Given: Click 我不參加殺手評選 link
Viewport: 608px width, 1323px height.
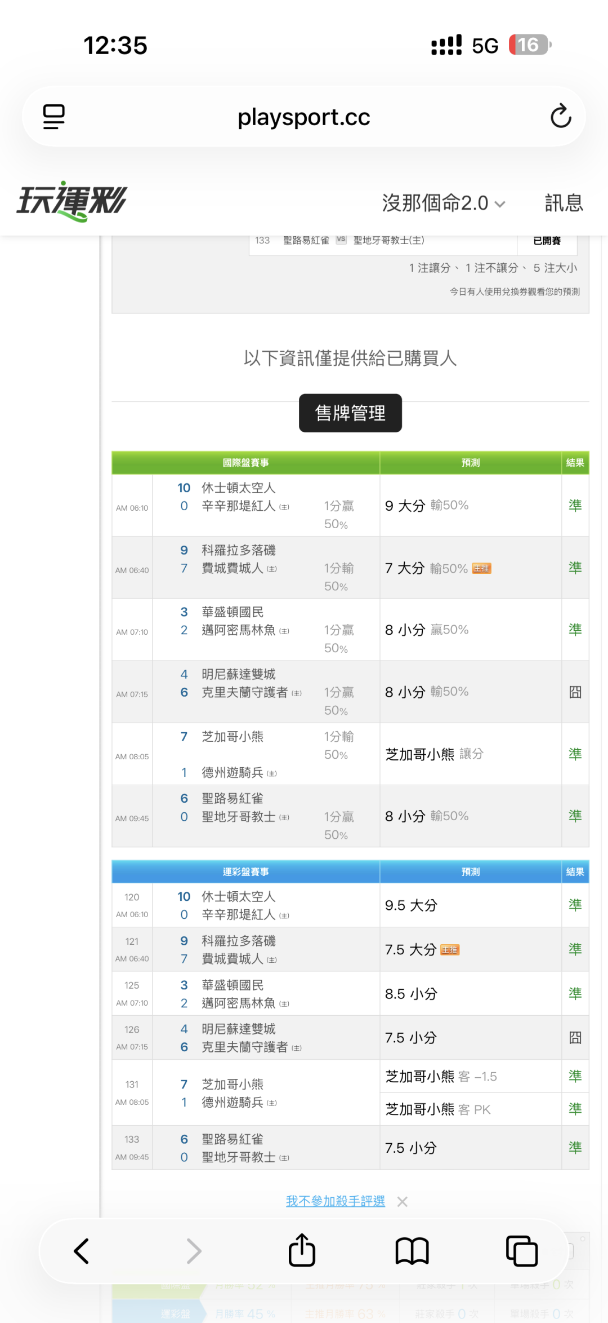Looking at the screenshot, I should (x=336, y=1201).
